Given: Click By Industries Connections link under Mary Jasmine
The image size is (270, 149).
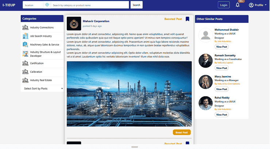Looking at the screenshot, I should click(x=227, y=84).
